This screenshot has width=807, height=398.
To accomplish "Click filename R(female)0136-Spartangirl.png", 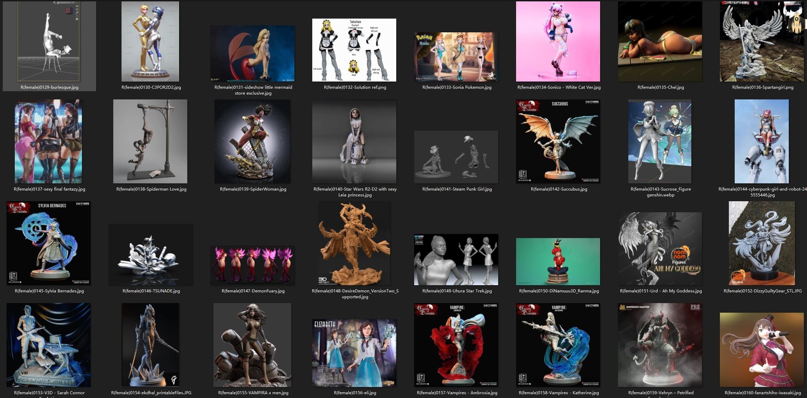I will [x=763, y=87].
